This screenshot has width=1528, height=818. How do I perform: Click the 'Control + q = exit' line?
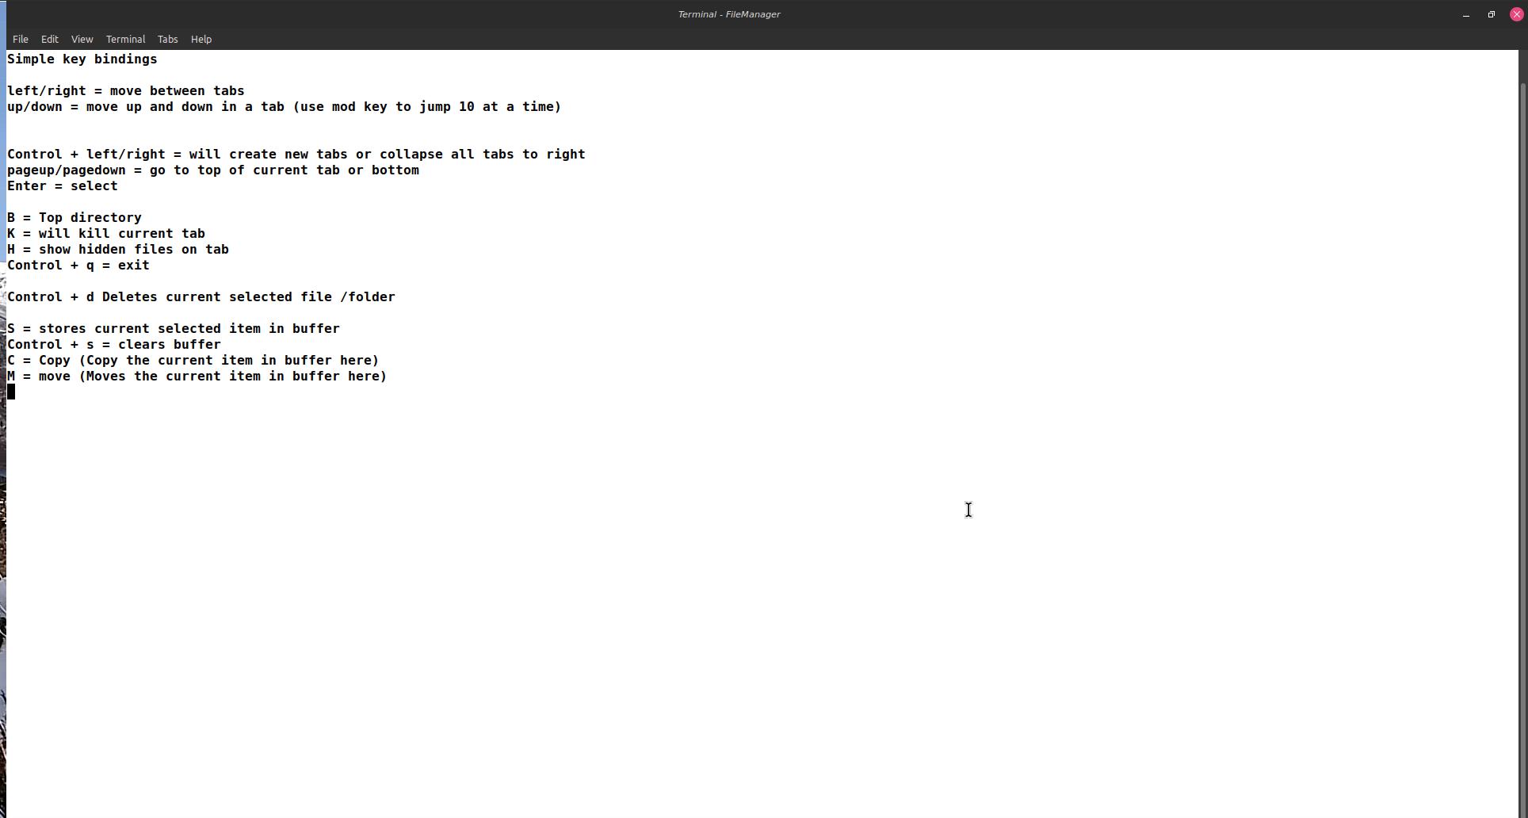(x=78, y=266)
